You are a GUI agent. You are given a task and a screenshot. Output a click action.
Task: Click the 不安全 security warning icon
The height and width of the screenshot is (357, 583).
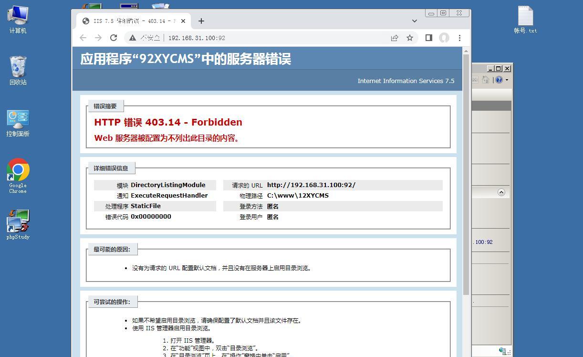(x=133, y=38)
